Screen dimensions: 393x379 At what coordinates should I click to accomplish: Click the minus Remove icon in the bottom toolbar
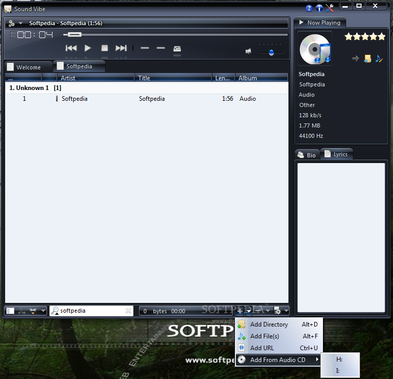(258, 311)
